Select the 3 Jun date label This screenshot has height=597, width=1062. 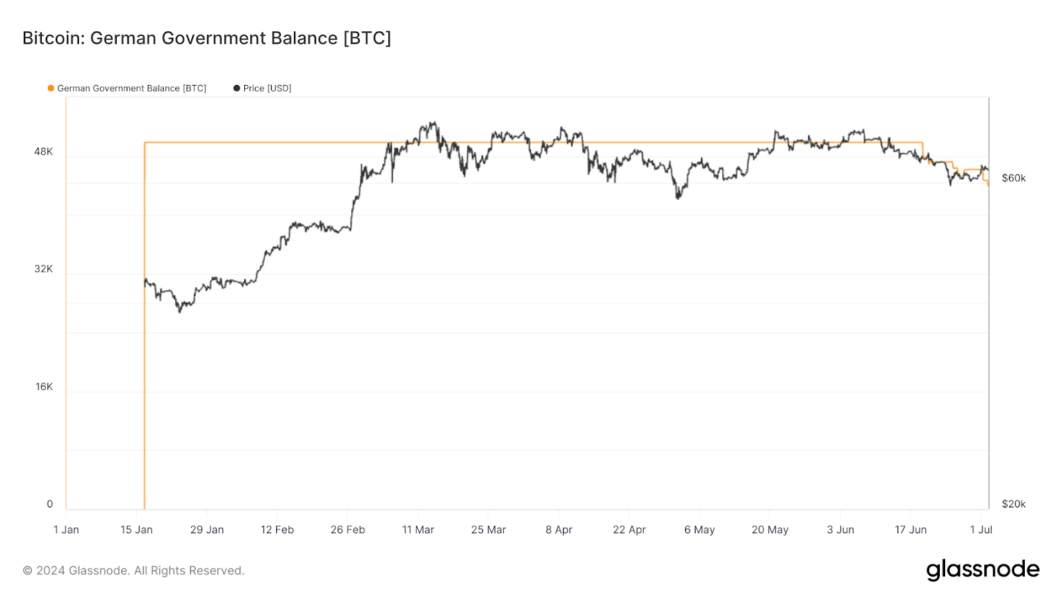pos(840,529)
